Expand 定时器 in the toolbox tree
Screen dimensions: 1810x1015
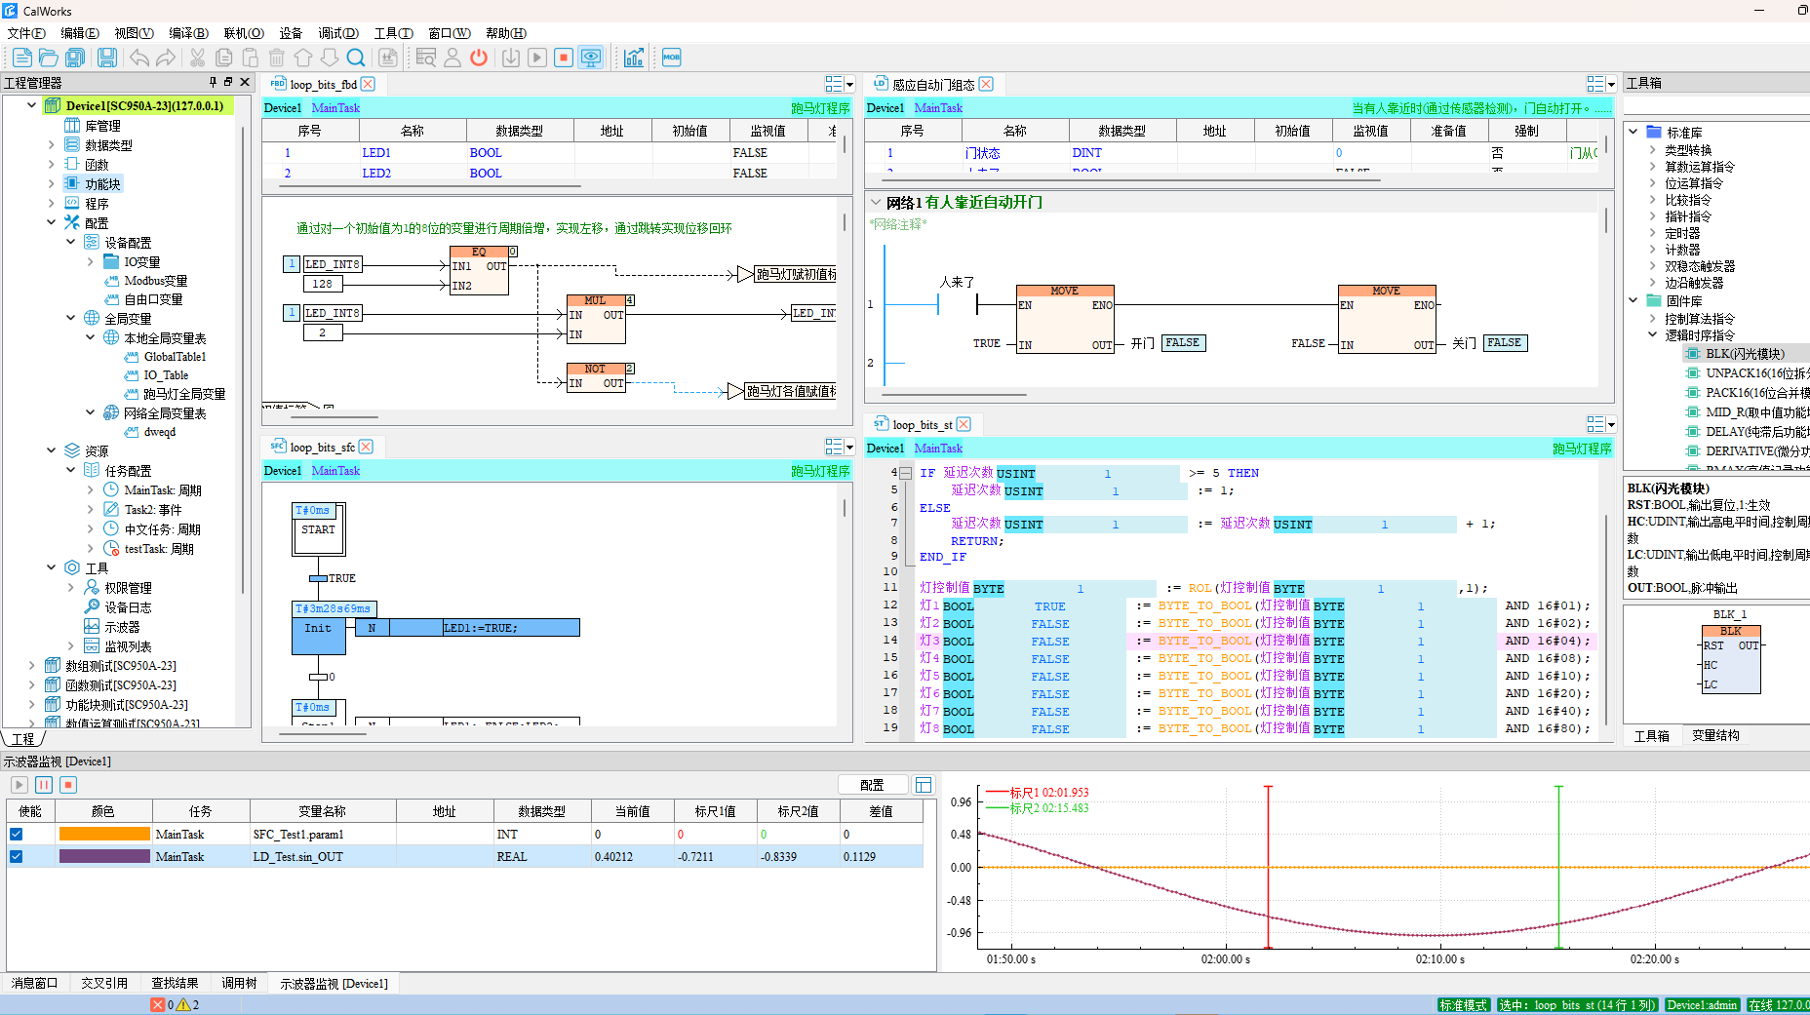coord(1652,233)
